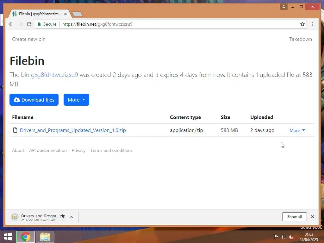Click the download item zip icon
The image size is (324, 243).
[x=15, y=217]
